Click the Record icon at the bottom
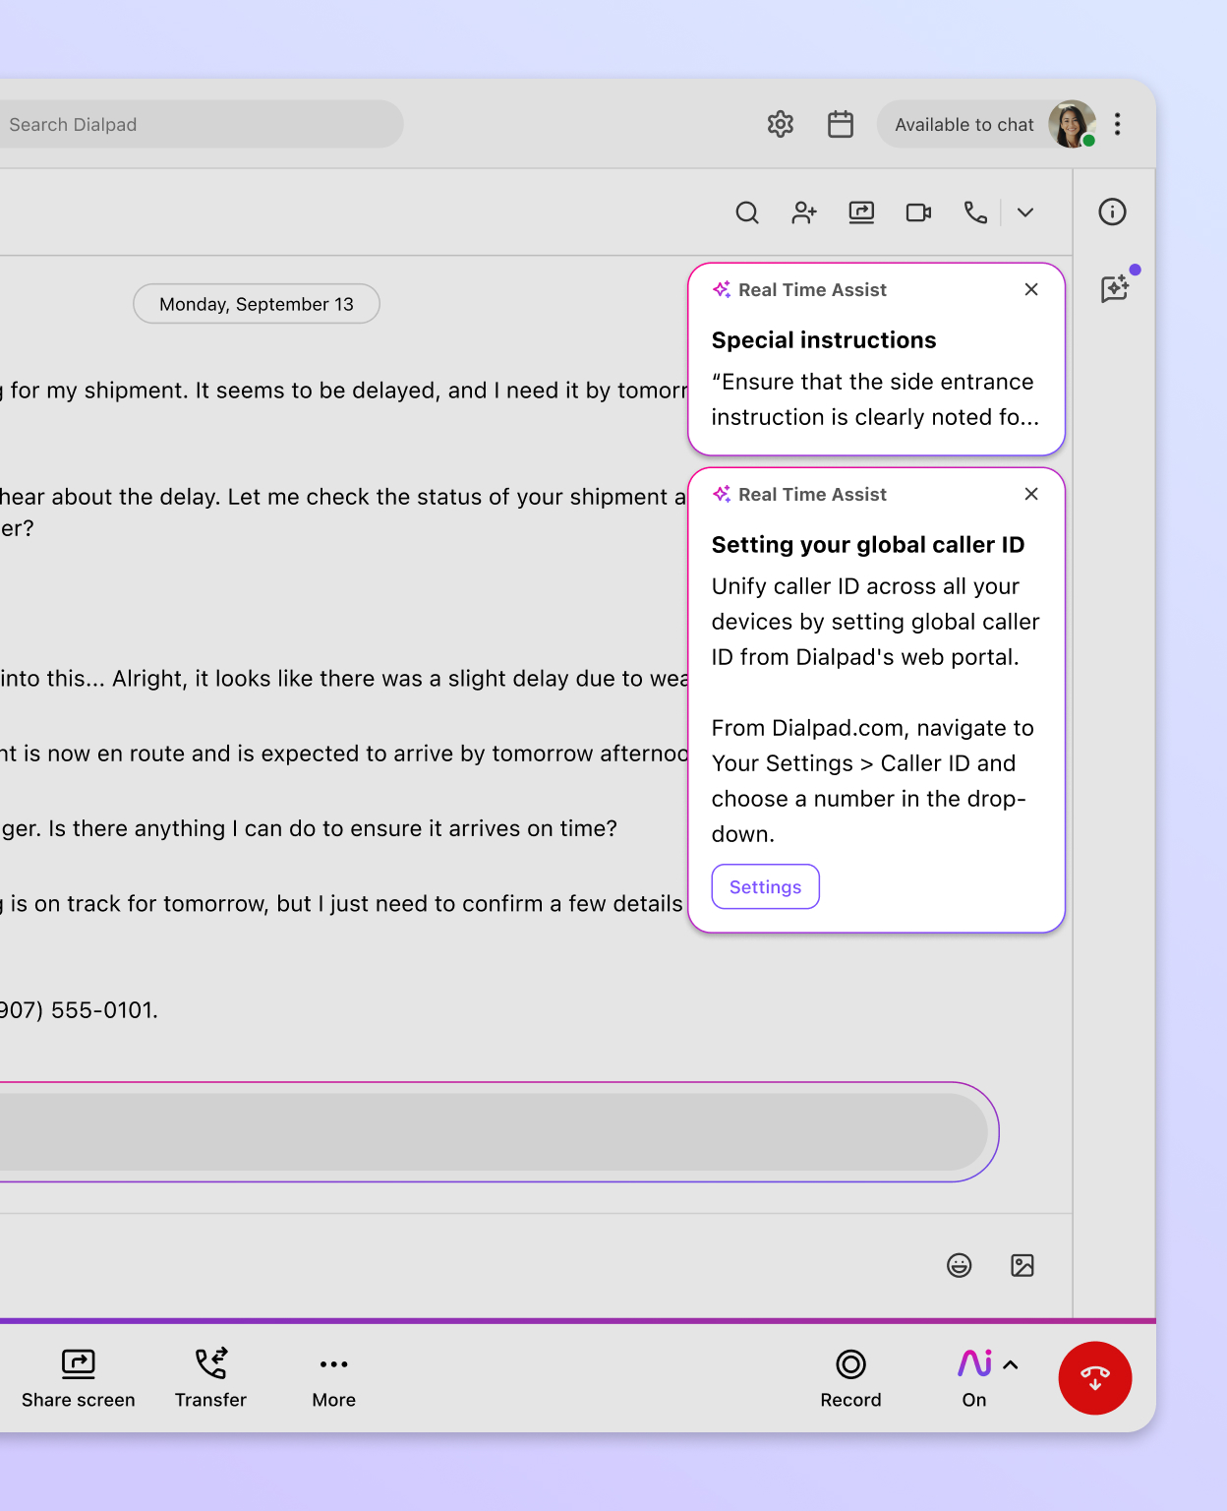The width and height of the screenshot is (1227, 1511). [850, 1365]
